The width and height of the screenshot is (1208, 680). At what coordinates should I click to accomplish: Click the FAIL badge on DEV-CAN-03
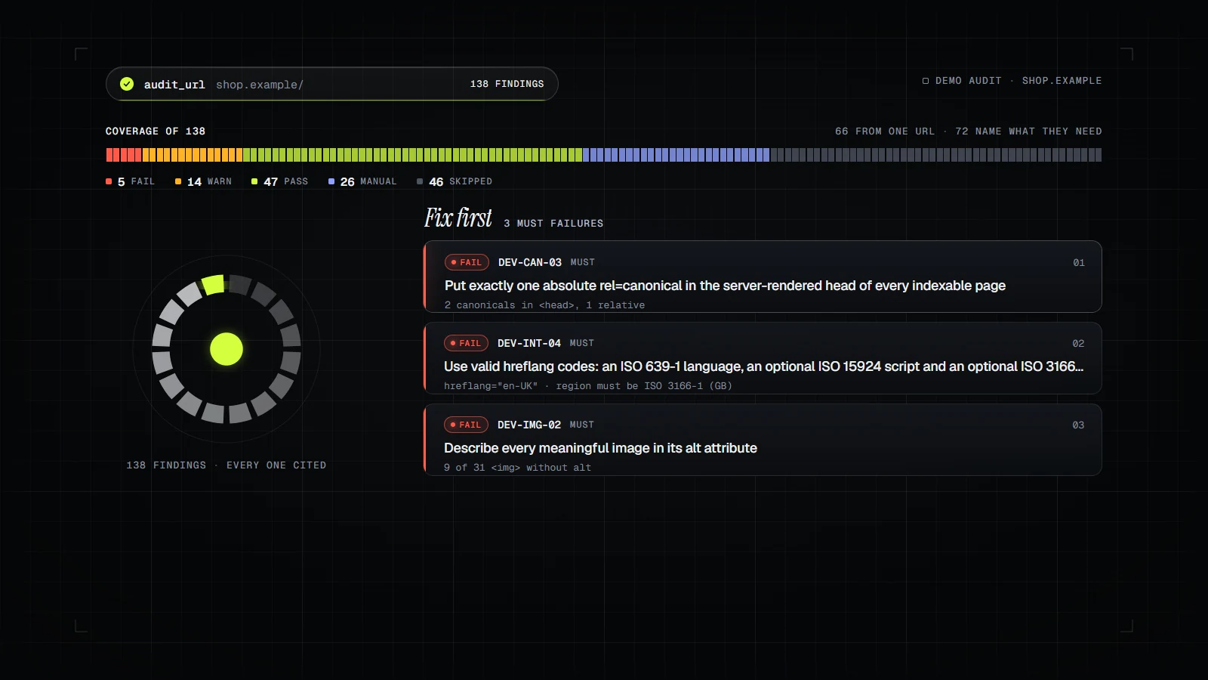[467, 262]
